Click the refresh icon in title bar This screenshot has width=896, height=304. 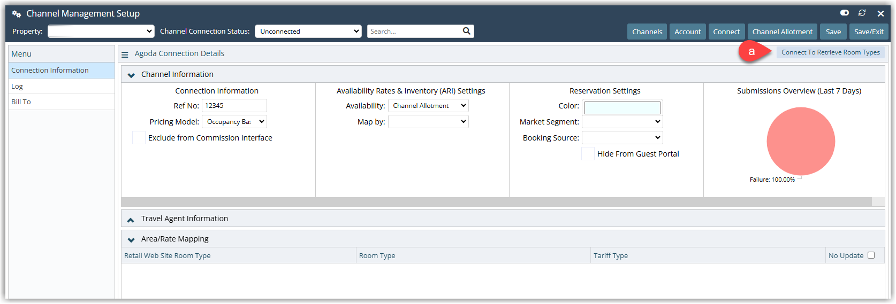coord(862,13)
